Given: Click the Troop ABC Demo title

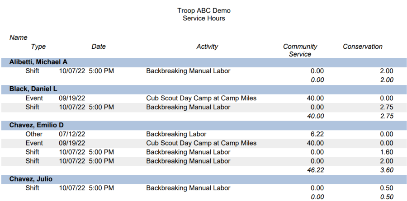Looking at the screenshot, I should [x=204, y=11].
